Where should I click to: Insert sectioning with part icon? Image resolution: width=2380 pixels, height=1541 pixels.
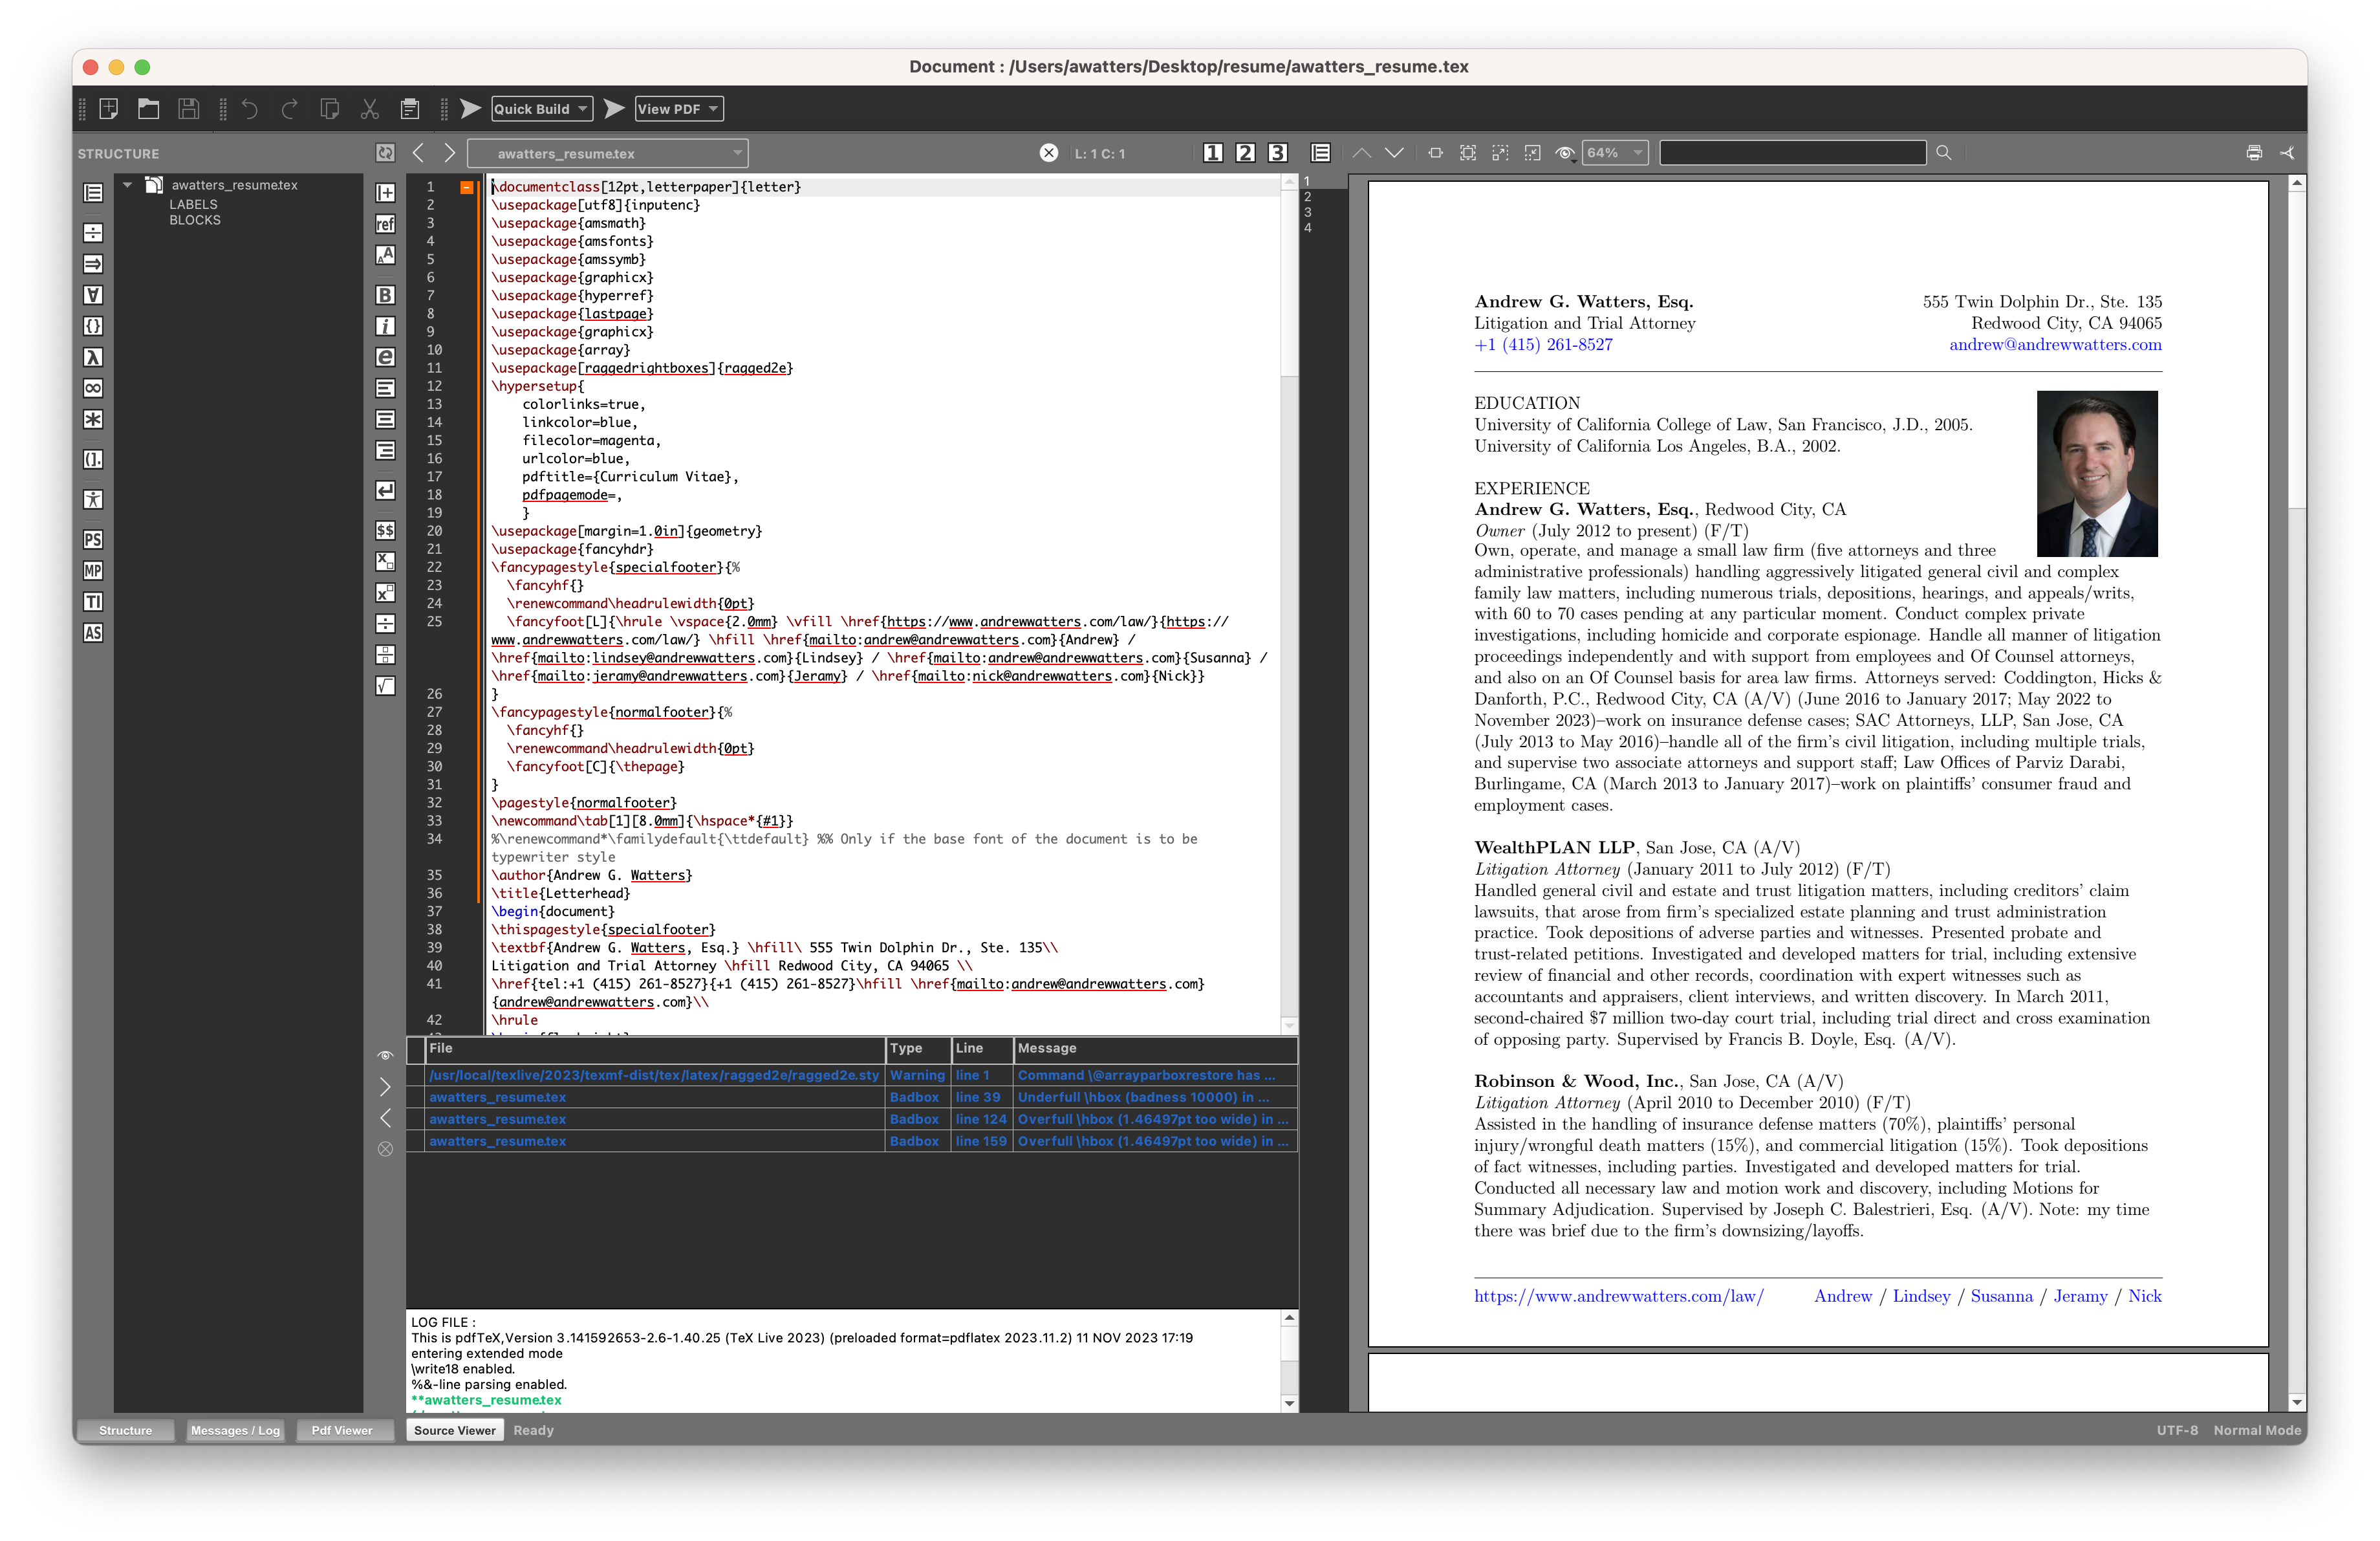pyautogui.click(x=385, y=192)
